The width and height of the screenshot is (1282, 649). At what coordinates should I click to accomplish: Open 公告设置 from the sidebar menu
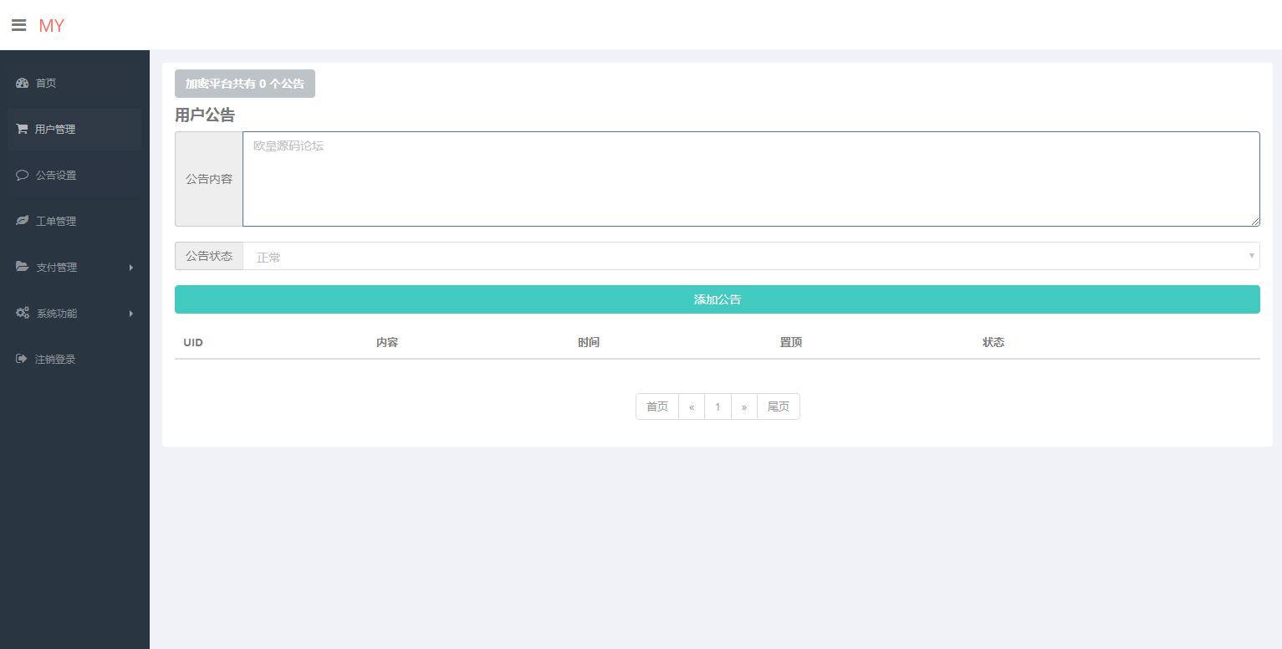[56, 175]
